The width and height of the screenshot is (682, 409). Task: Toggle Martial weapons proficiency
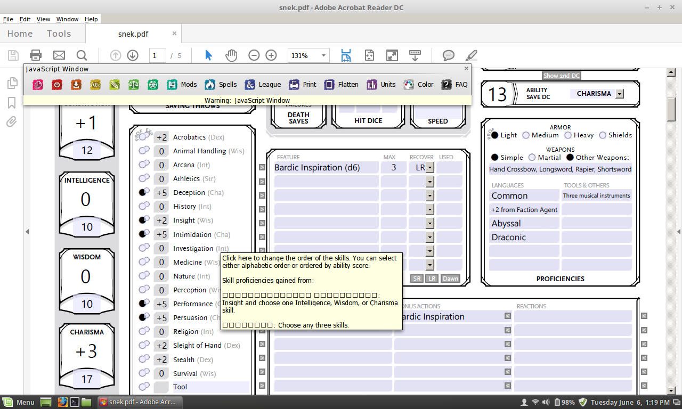click(532, 158)
